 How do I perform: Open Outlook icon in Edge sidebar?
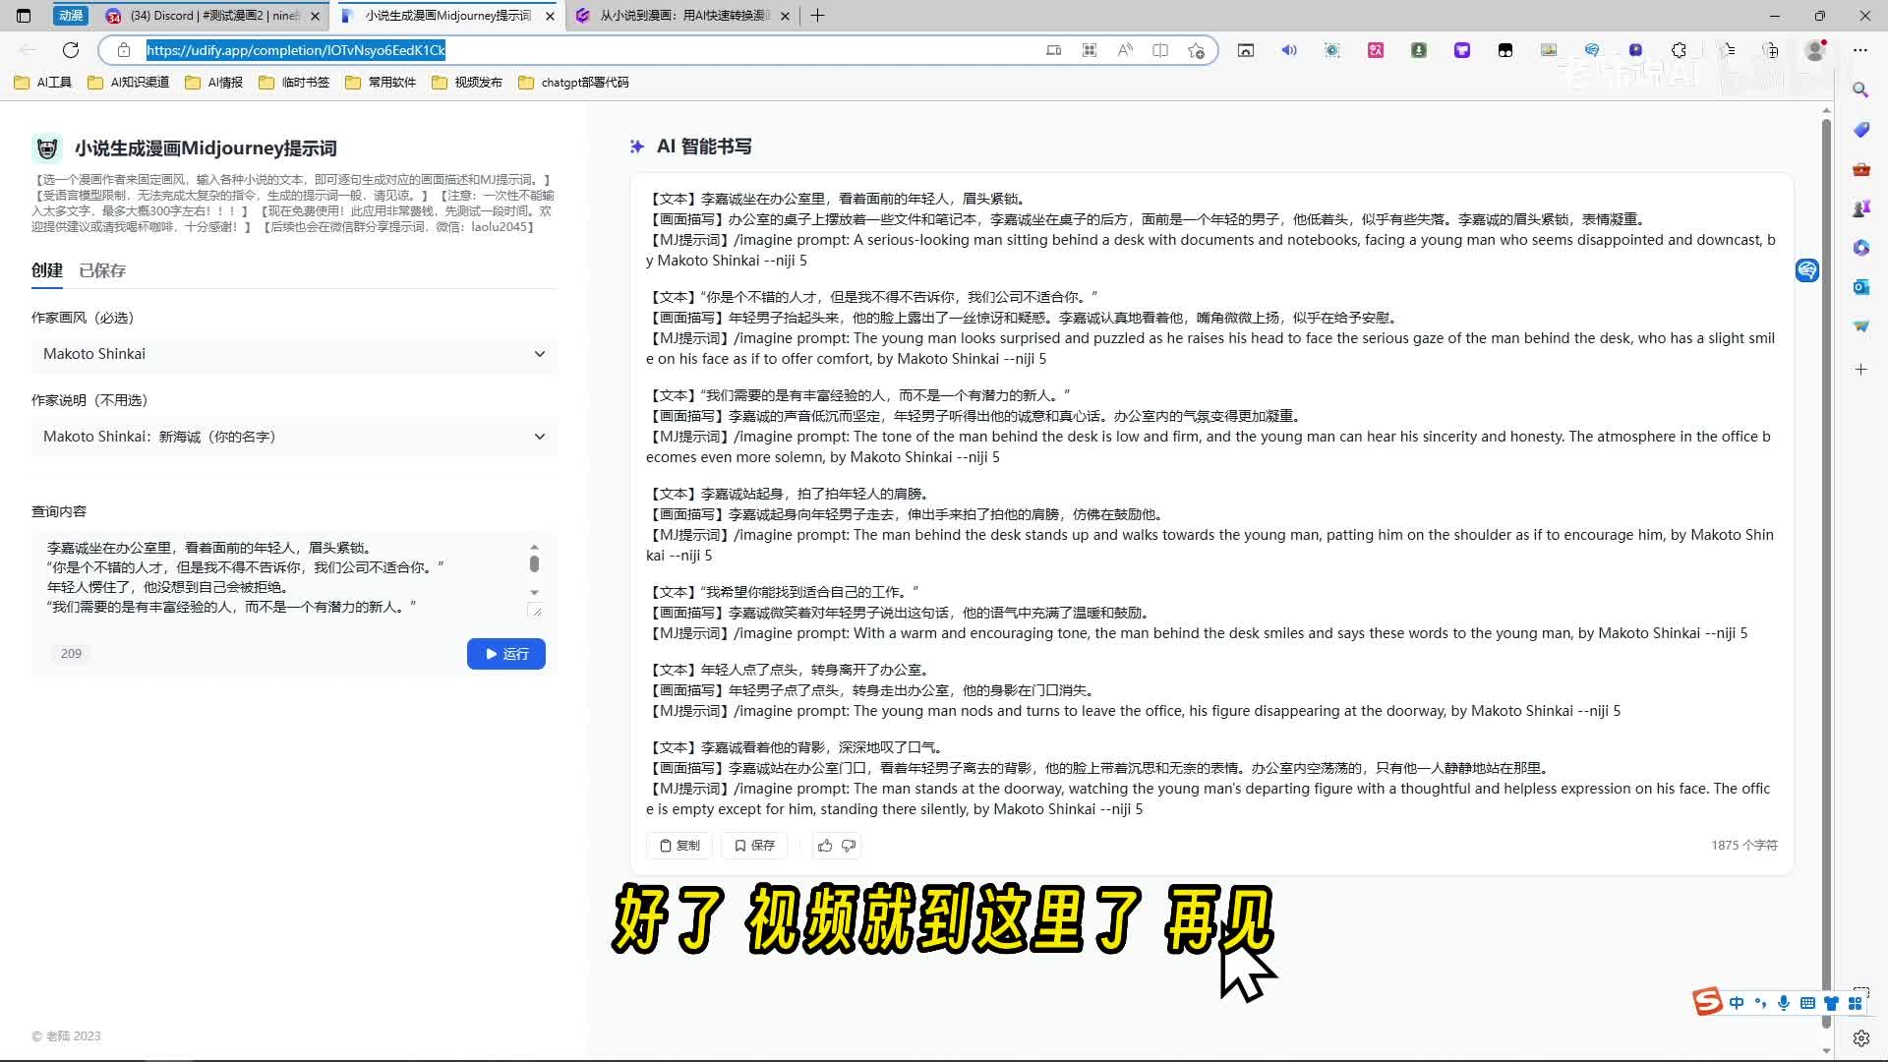pos(1860,287)
